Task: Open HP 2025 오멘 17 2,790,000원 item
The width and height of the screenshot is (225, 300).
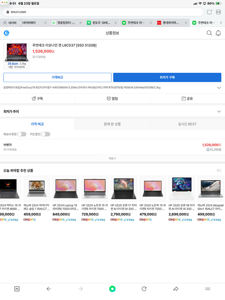Action: pos(124,198)
